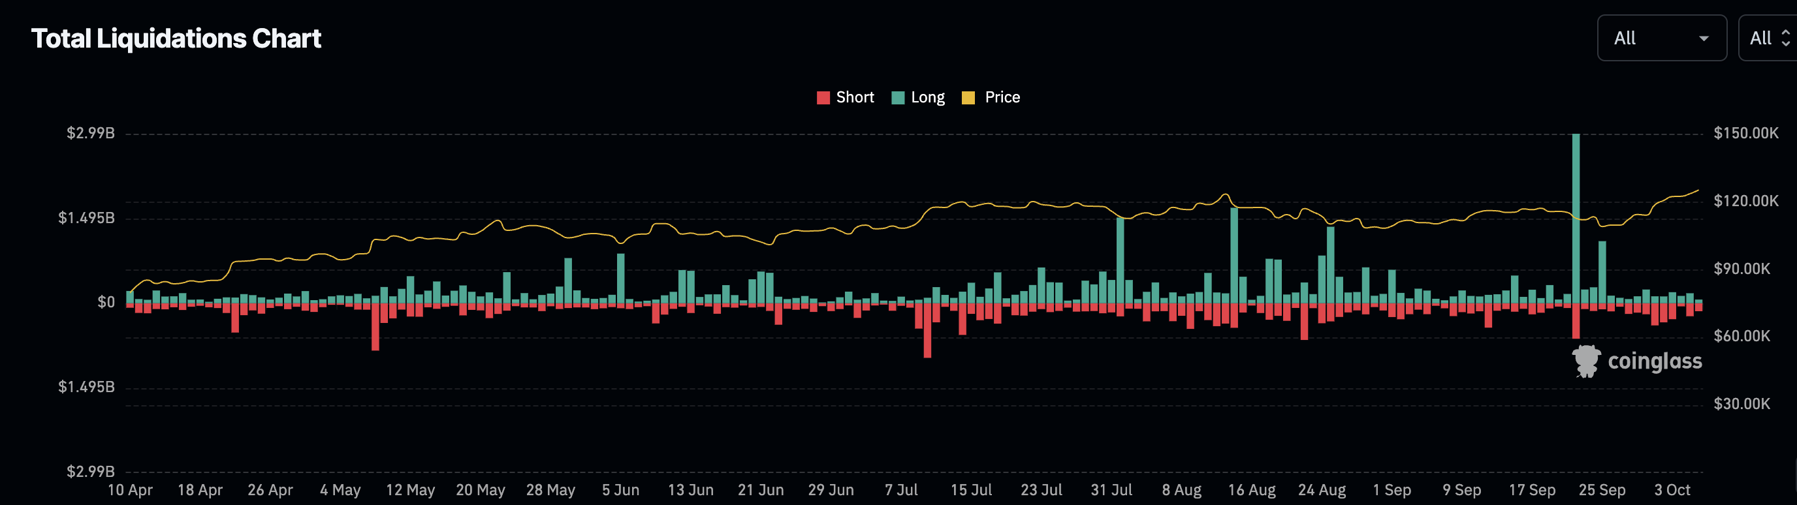The width and height of the screenshot is (1797, 505).
Task: Toggle the Long series legend label
Action: (x=927, y=98)
